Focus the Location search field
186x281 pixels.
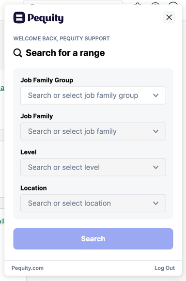coord(93,203)
